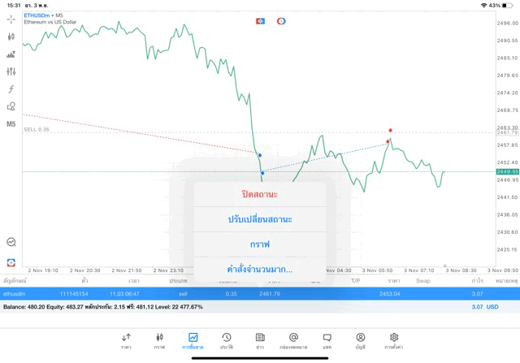Select the crosshair tool in left sidebar

pyautogui.click(x=11, y=19)
